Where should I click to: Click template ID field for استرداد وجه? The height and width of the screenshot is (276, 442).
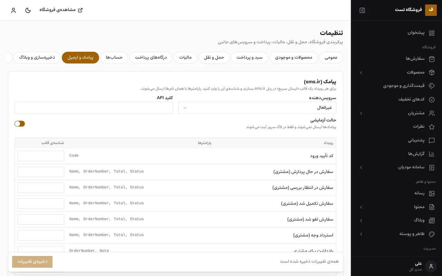click(41, 235)
